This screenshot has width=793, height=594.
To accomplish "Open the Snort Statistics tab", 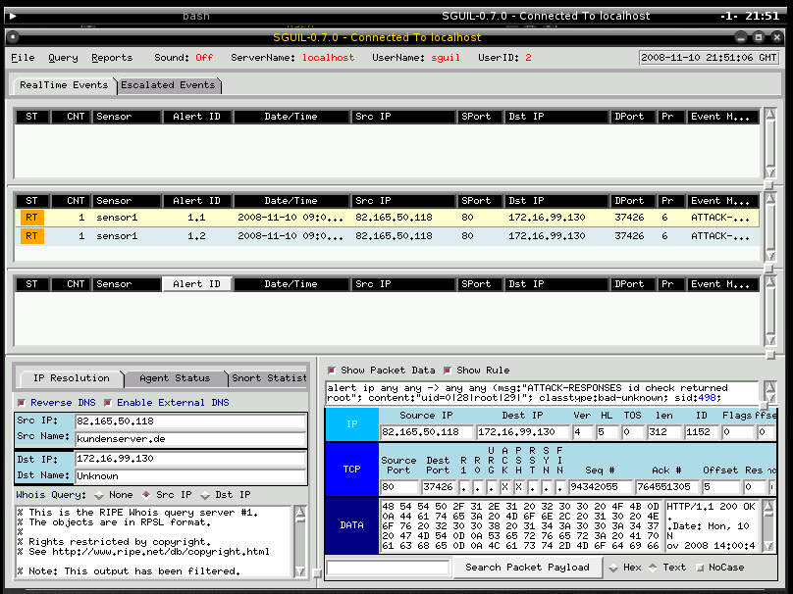I will [268, 378].
